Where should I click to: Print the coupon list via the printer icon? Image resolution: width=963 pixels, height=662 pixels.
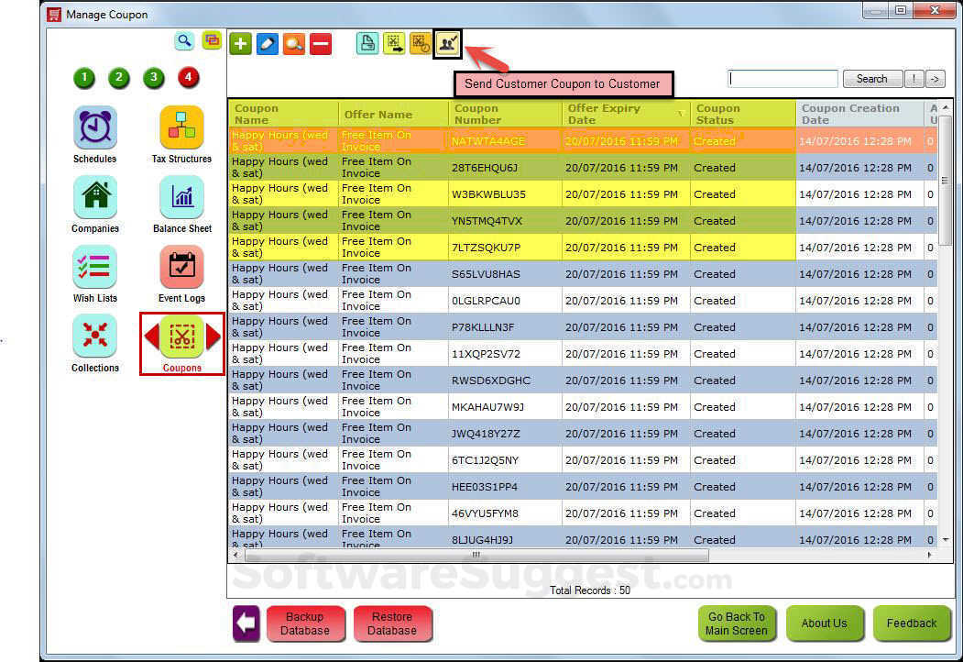(367, 43)
